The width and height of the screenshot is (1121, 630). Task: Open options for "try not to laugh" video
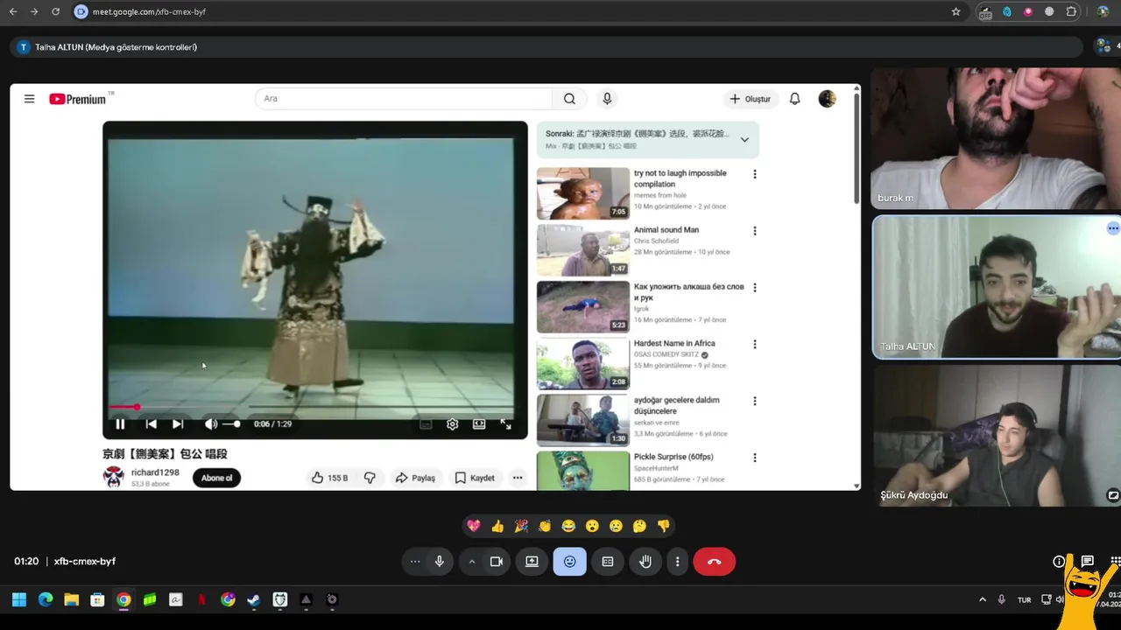click(754, 174)
